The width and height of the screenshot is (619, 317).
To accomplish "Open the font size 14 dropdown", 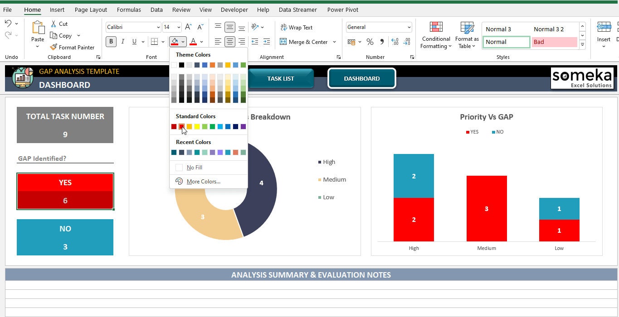I will [179, 27].
